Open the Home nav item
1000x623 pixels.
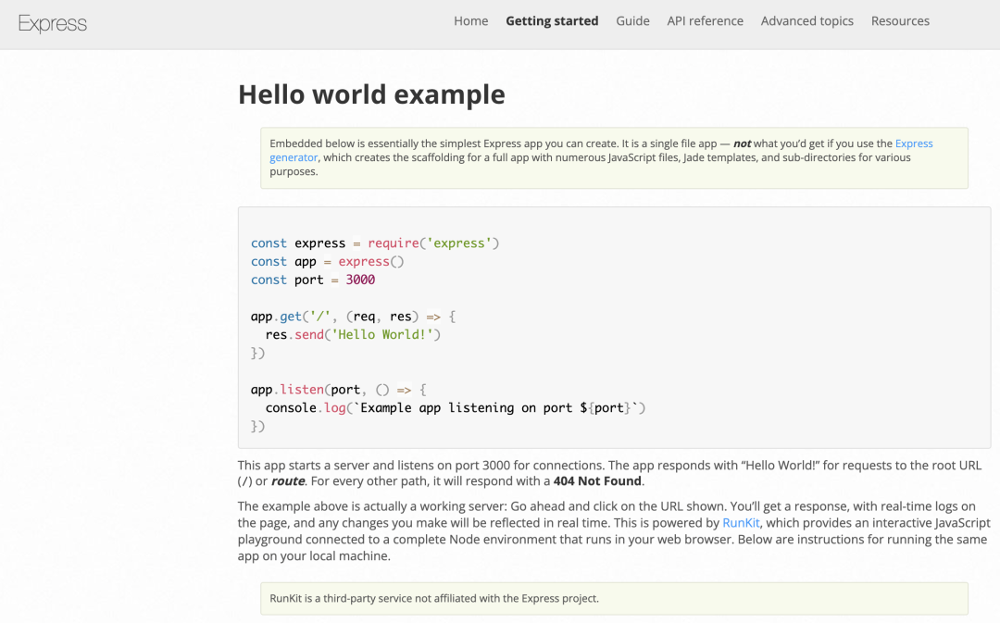point(470,21)
